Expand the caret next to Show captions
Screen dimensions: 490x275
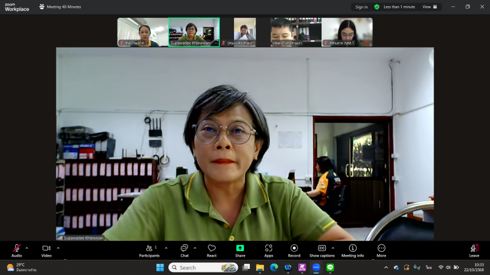(333, 248)
